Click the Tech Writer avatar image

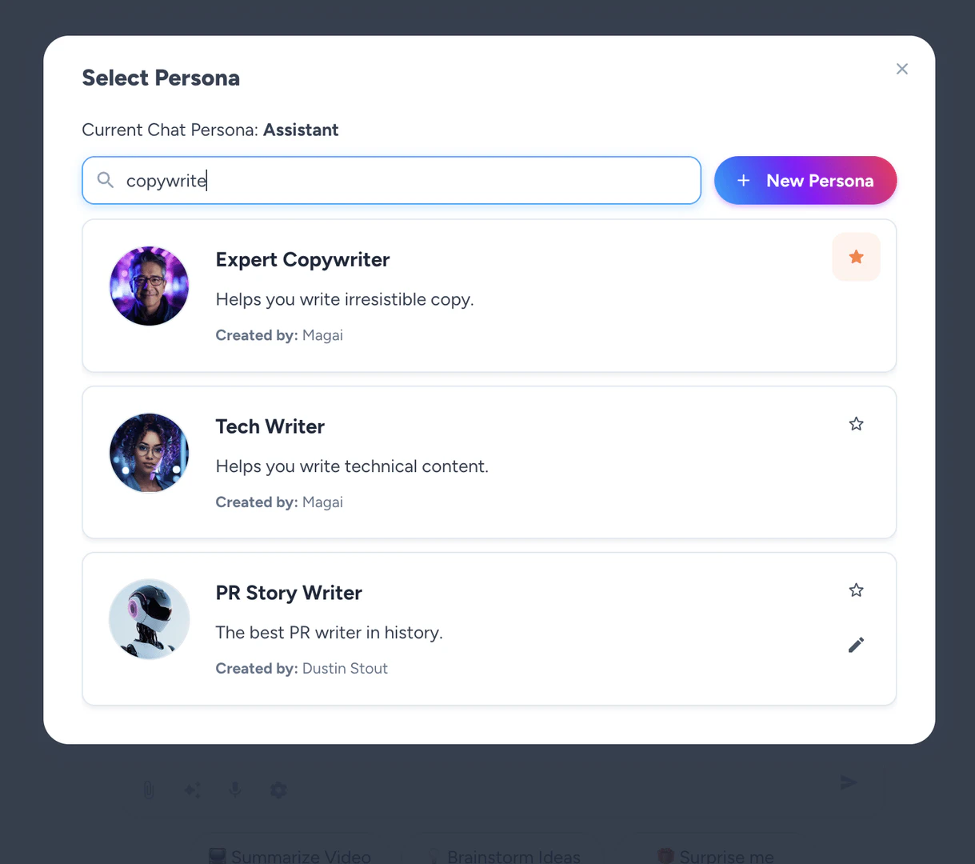pos(149,452)
